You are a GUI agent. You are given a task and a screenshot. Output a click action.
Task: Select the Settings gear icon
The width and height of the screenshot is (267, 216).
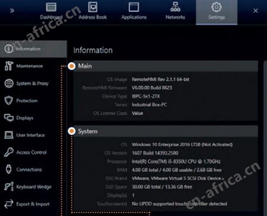click(x=217, y=7)
